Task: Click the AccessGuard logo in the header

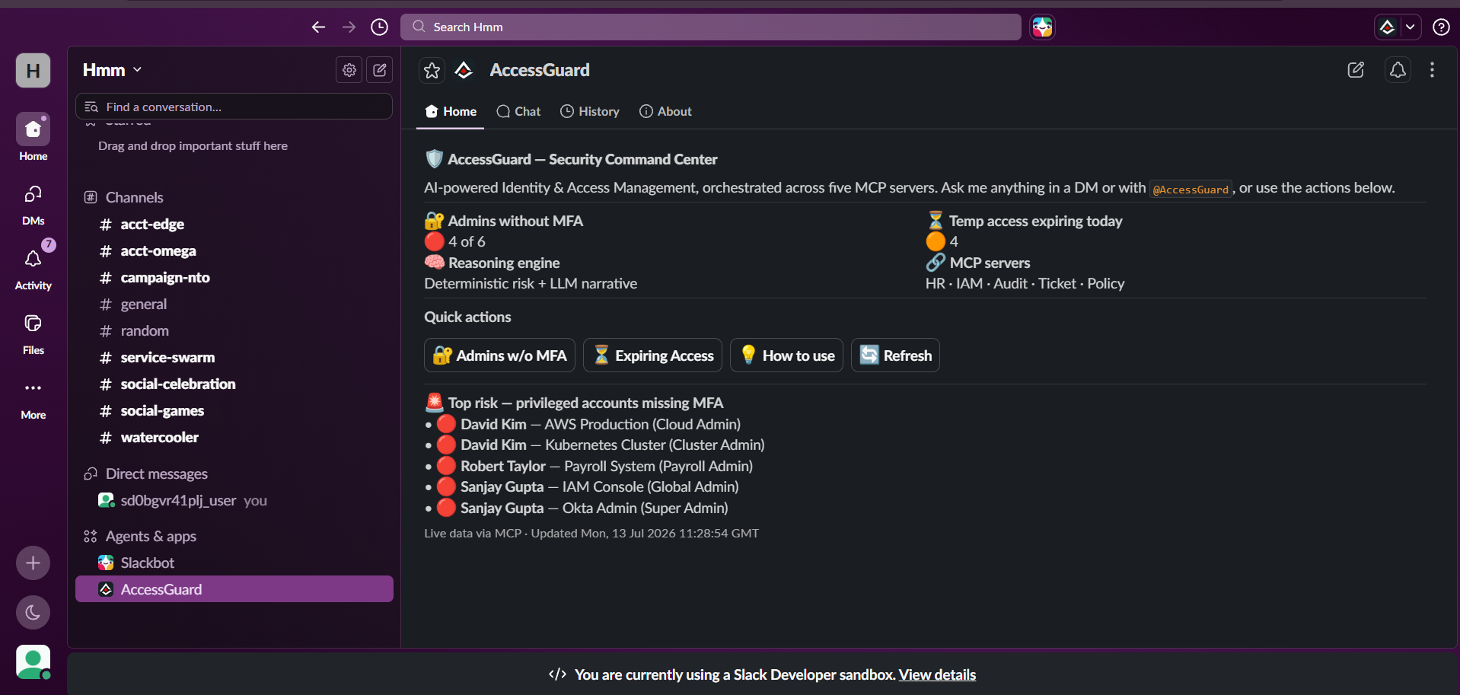Action: click(x=464, y=70)
